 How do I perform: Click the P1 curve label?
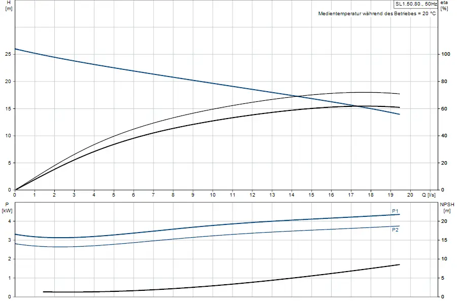click(x=395, y=211)
